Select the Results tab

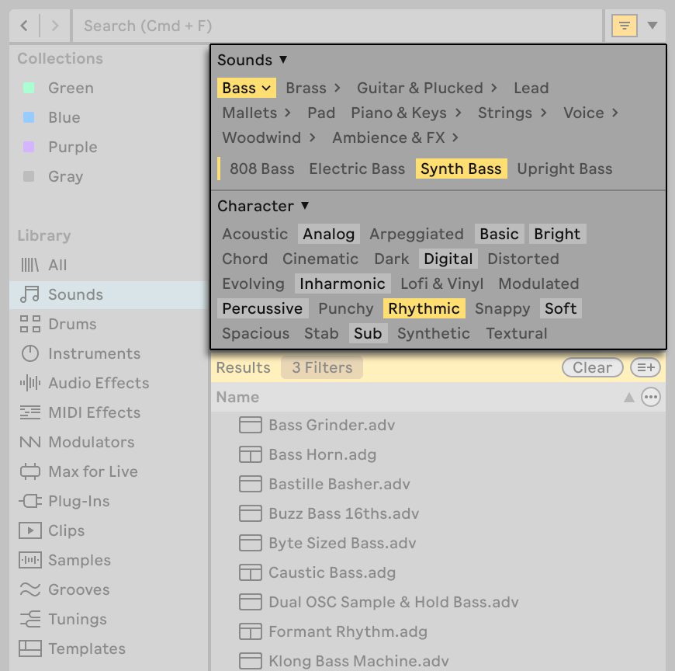pos(244,367)
